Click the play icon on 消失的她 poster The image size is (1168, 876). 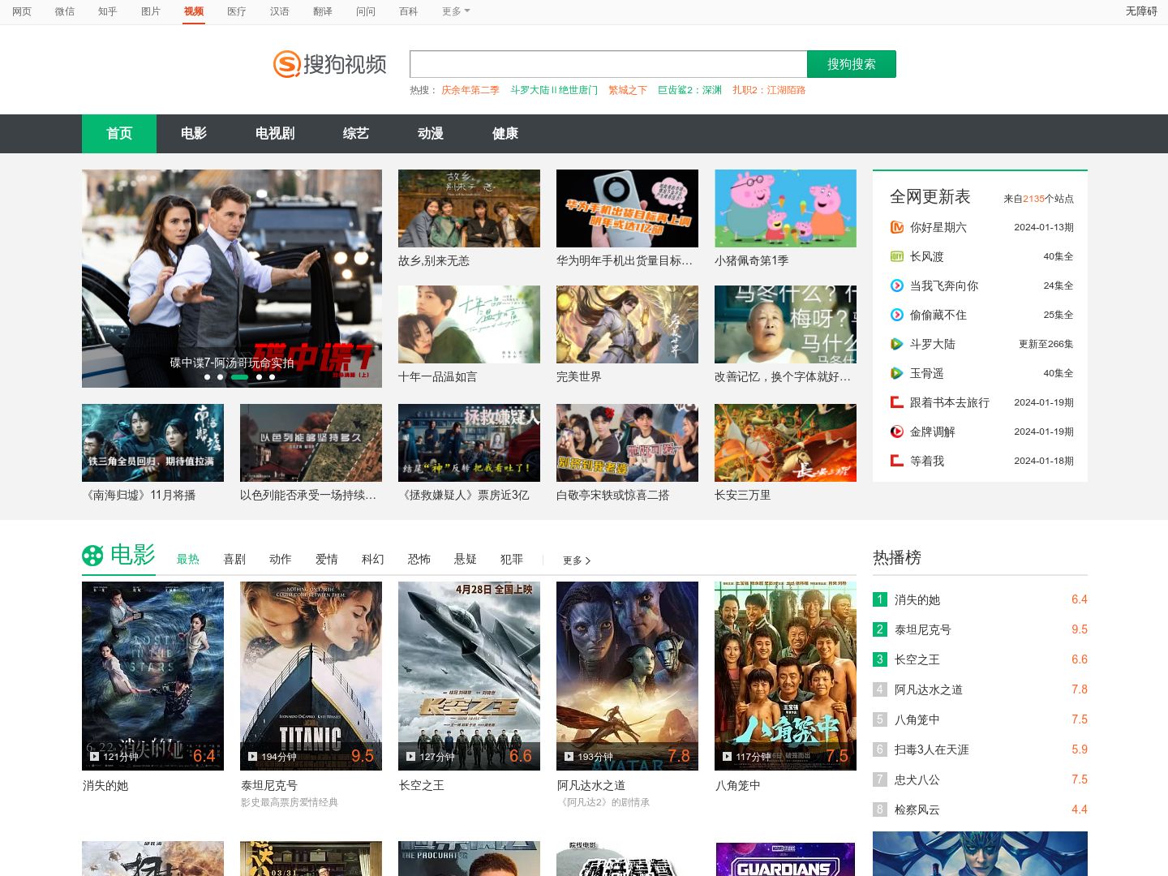tap(94, 757)
